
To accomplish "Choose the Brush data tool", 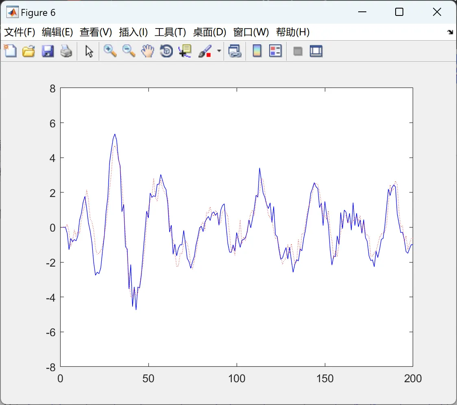I will 205,51.
